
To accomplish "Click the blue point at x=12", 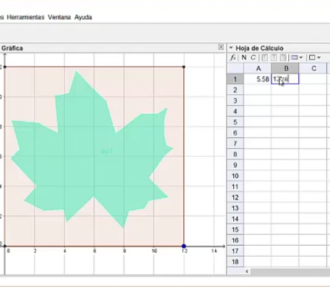I will pyautogui.click(x=184, y=246).
